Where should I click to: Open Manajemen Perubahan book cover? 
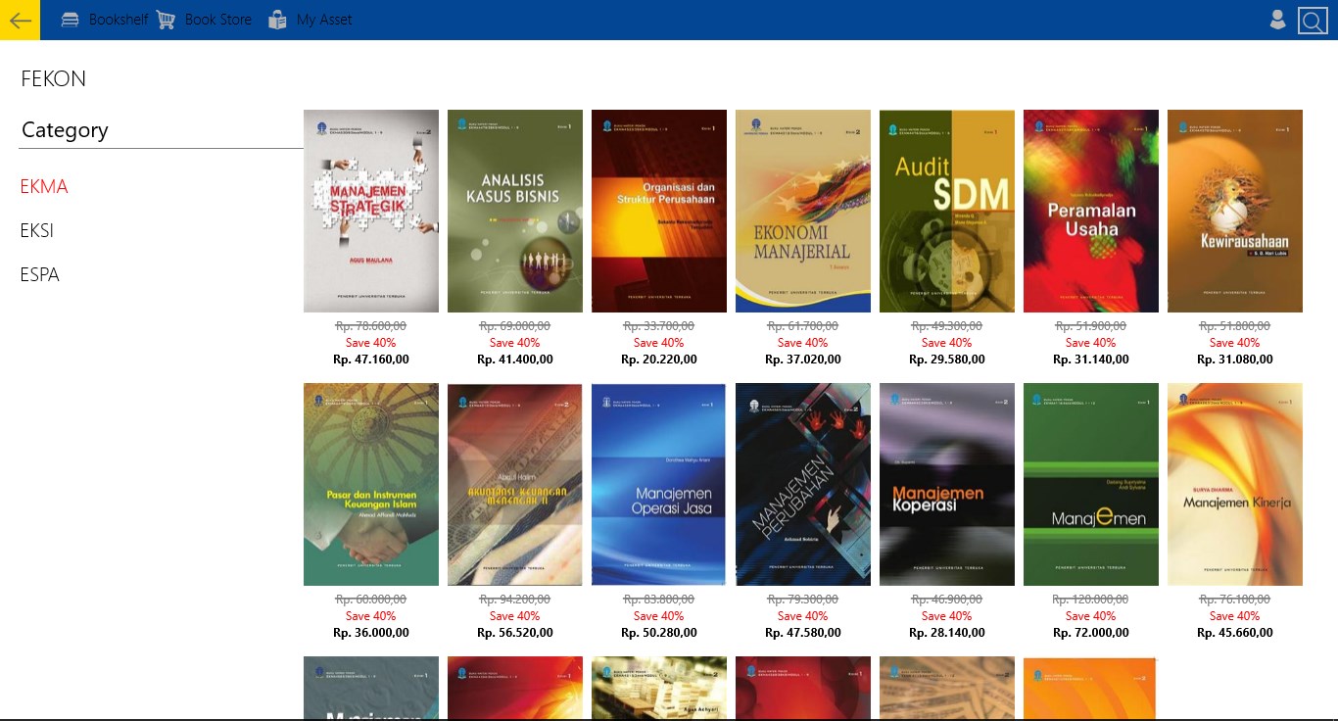pyautogui.click(x=803, y=484)
